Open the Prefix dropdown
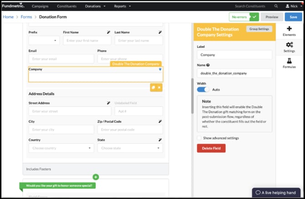 [44, 41]
